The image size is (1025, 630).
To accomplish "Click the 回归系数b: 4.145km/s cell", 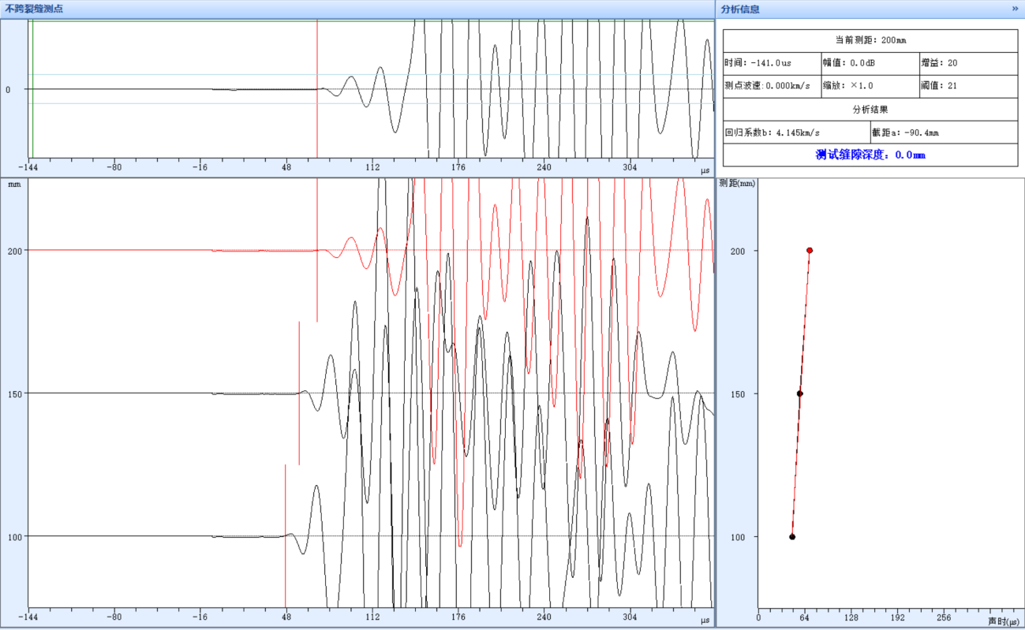I will pyautogui.click(x=795, y=132).
